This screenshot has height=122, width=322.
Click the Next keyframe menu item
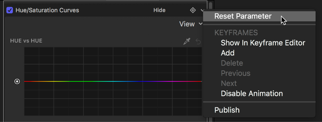tap(229, 83)
